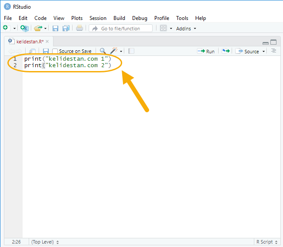Click the Re-run previous code region icon
283x247 pixels.
(x=226, y=51)
